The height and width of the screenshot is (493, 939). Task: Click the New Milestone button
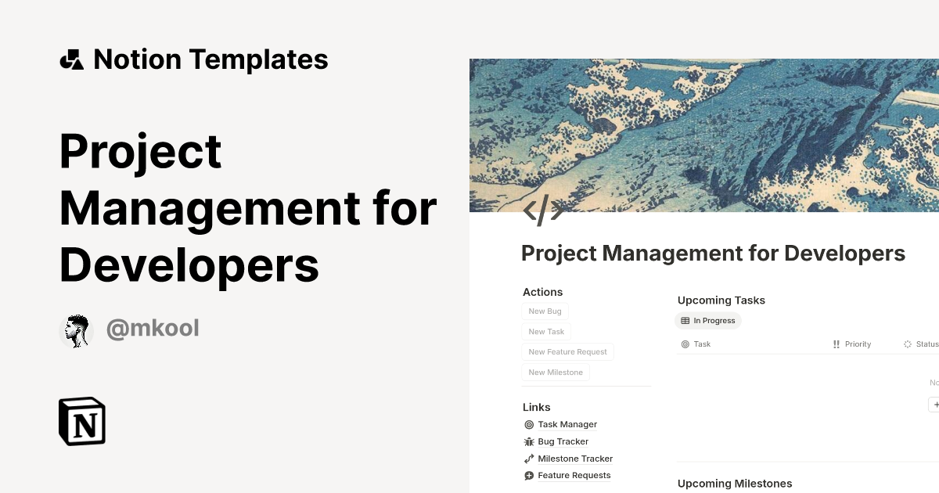(556, 372)
